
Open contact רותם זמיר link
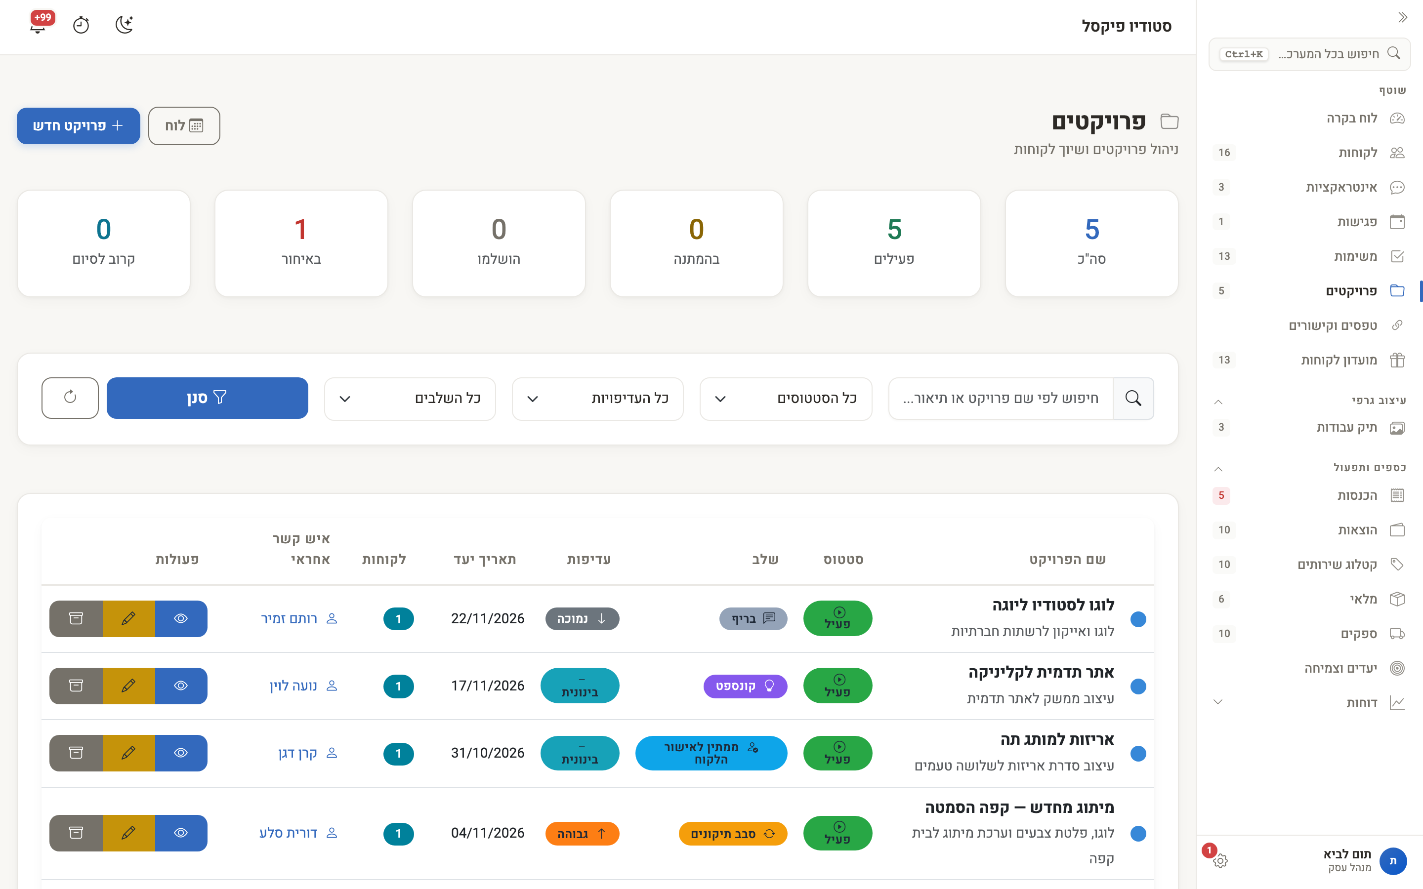[299, 618]
